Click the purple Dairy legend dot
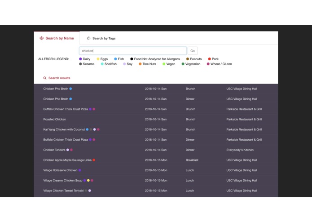This screenshot has height=222, width=312. point(80,59)
